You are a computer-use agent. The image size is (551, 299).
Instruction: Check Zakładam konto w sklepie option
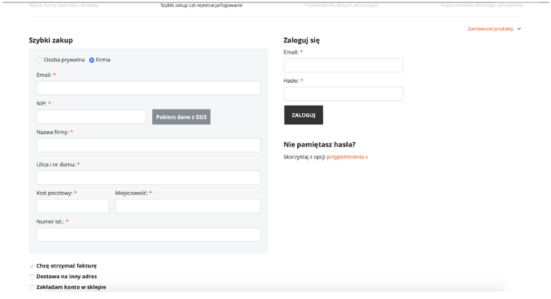point(32,287)
